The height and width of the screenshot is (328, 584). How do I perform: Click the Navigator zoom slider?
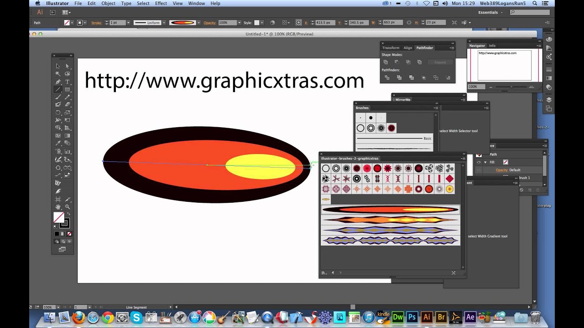511,87
